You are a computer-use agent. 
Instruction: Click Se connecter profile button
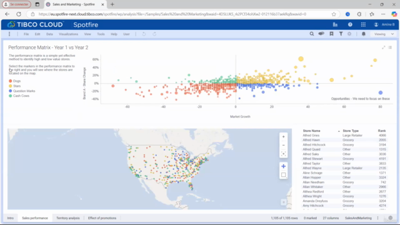[17, 4]
